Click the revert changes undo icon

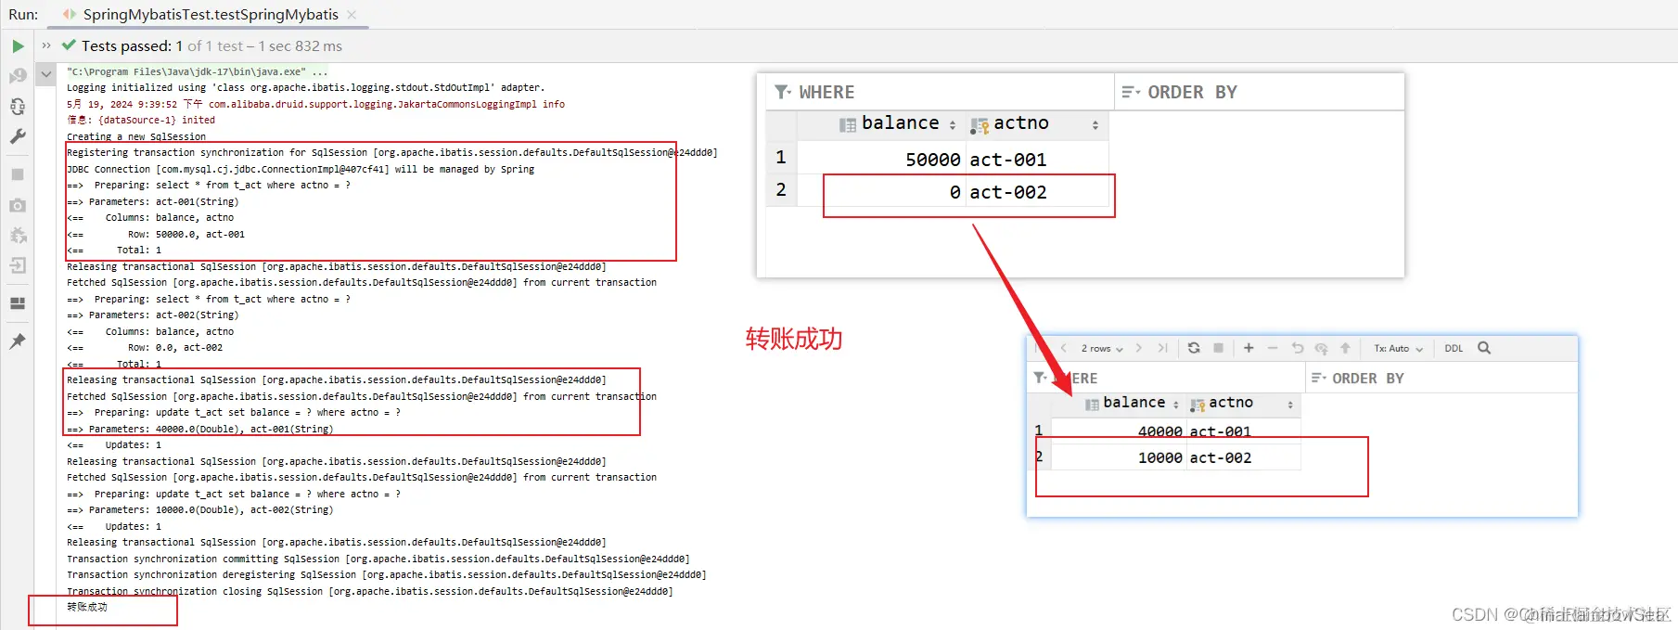(1297, 348)
